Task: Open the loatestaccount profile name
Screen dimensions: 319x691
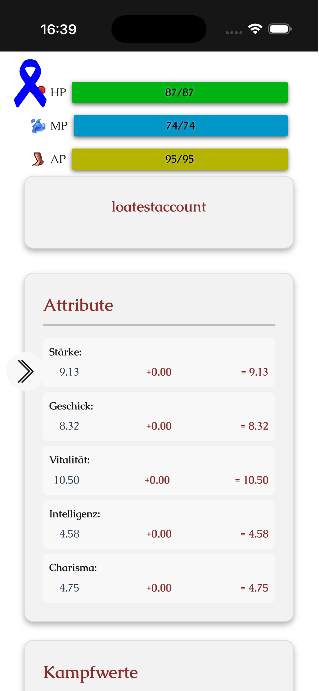Action: 159,207
